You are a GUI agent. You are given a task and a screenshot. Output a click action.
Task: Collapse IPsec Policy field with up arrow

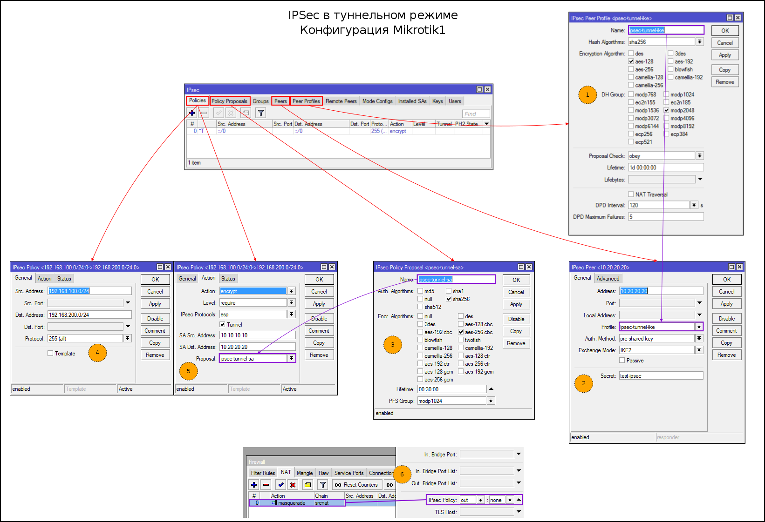(x=519, y=500)
